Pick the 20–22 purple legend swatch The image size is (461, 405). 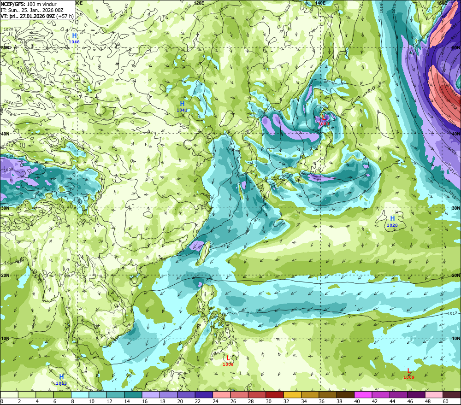pyautogui.click(x=186, y=394)
